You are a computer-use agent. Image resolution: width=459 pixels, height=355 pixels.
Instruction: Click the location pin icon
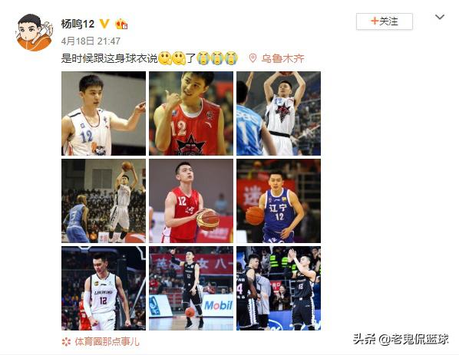pyautogui.click(x=253, y=58)
